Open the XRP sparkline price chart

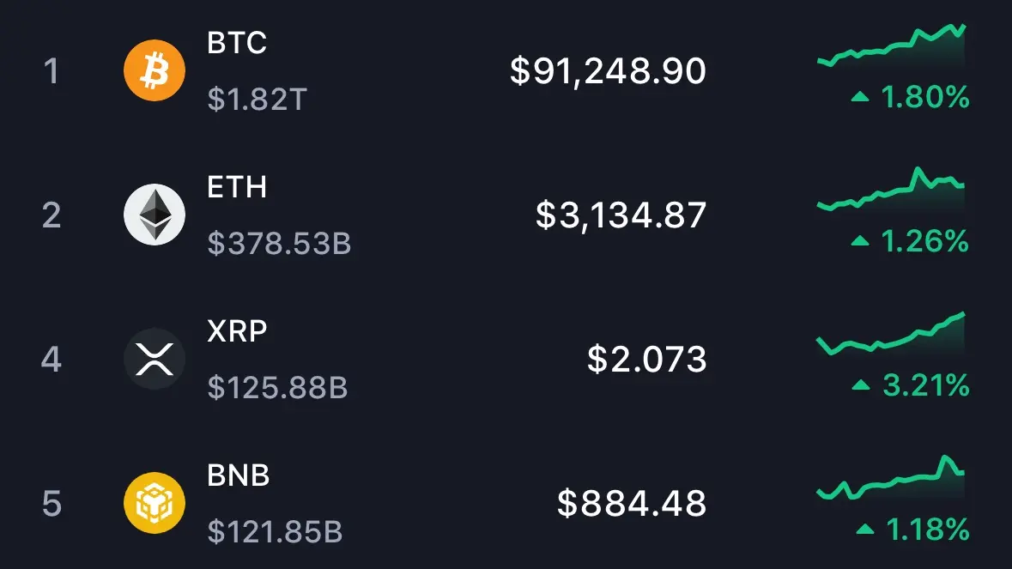point(891,334)
